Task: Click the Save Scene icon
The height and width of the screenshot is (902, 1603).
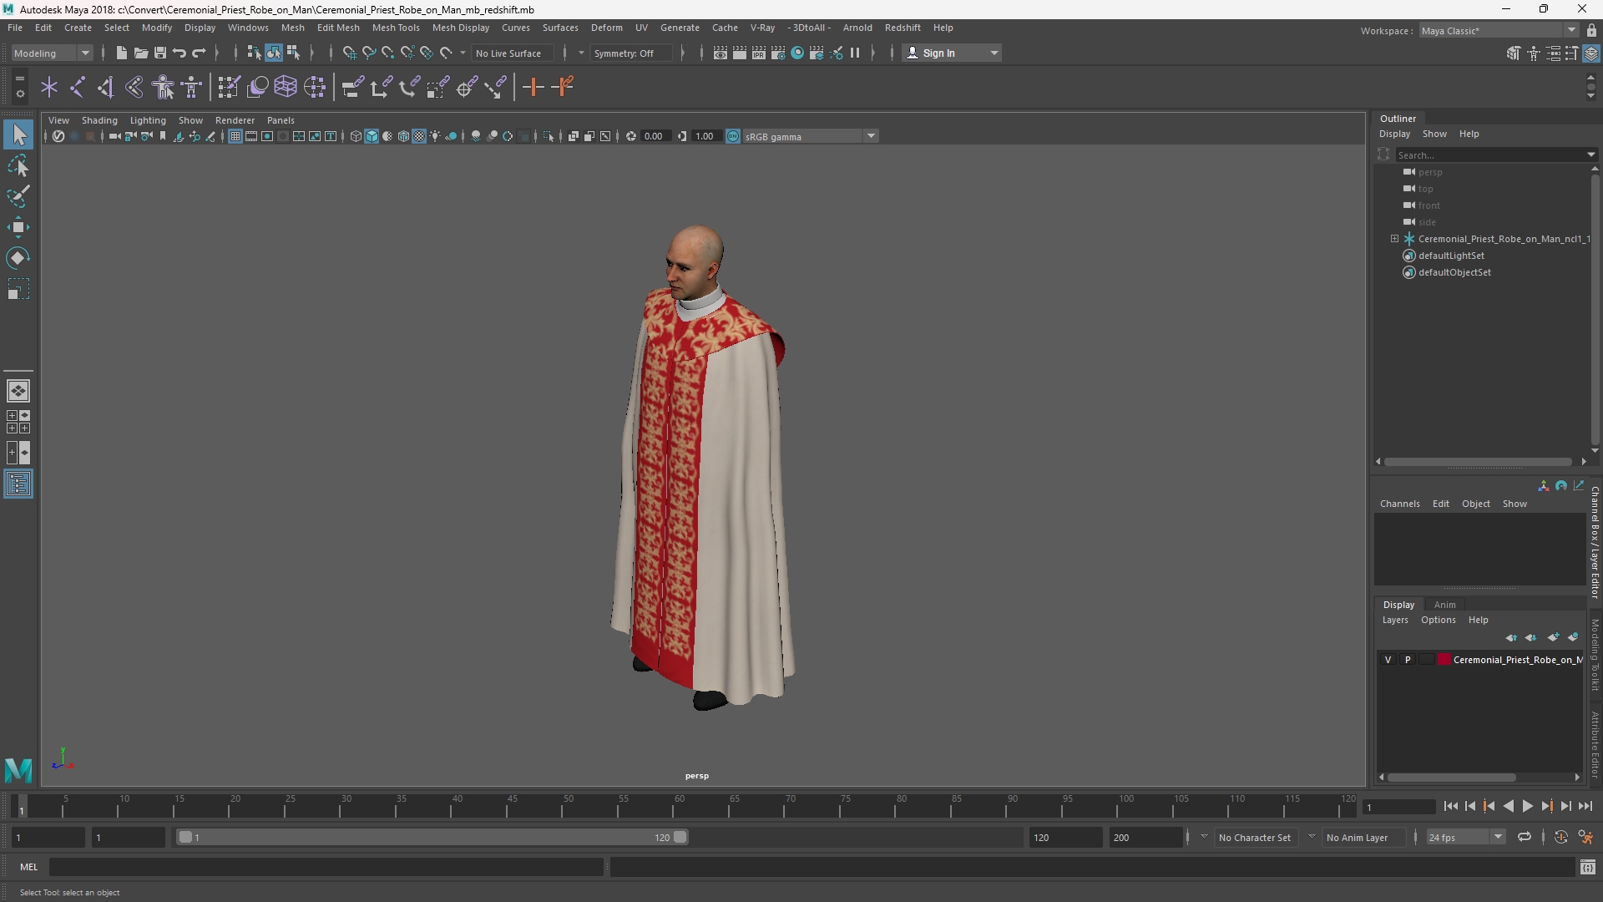Action: pyautogui.click(x=159, y=53)
